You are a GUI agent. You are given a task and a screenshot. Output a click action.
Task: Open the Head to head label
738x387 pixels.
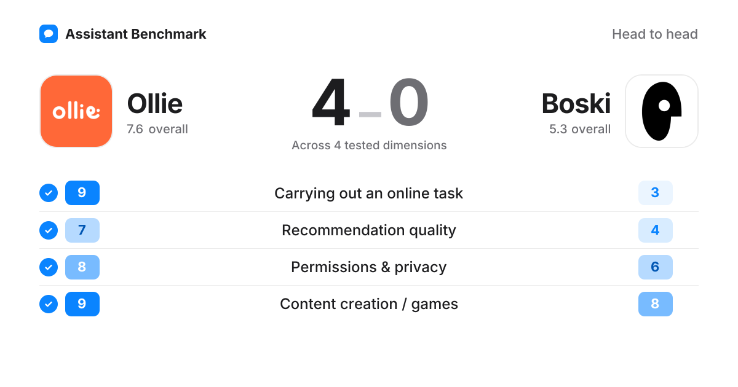655,34
